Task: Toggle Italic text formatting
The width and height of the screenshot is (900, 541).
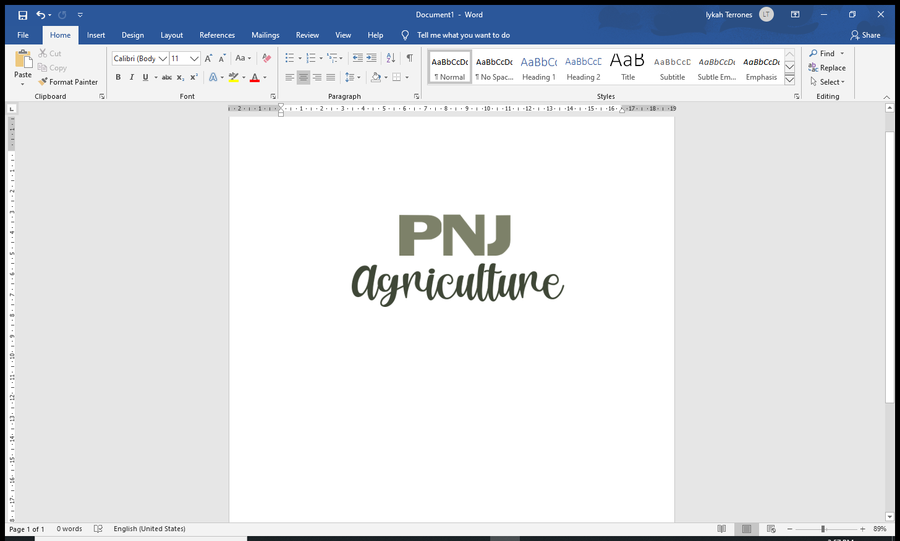Action: click(132, 77)
